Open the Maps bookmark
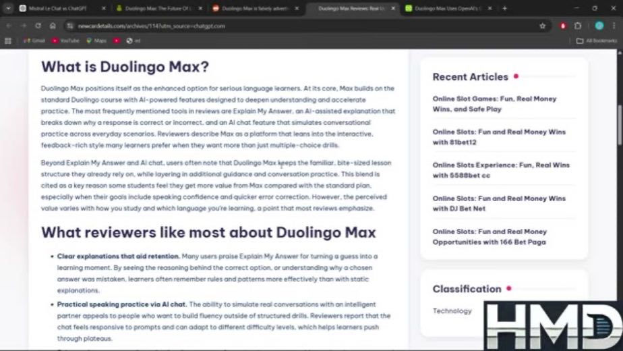The image size is (623, 351). coord(96,40)
